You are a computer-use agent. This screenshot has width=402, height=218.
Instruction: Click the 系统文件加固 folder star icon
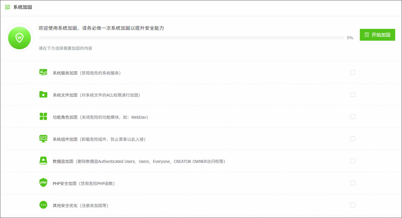(43, 95)
